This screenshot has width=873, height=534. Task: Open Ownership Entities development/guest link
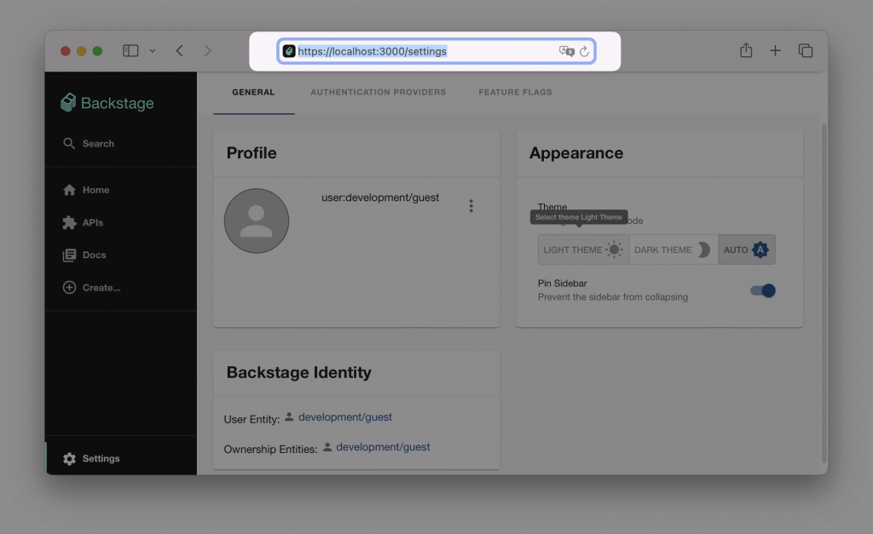383,447
